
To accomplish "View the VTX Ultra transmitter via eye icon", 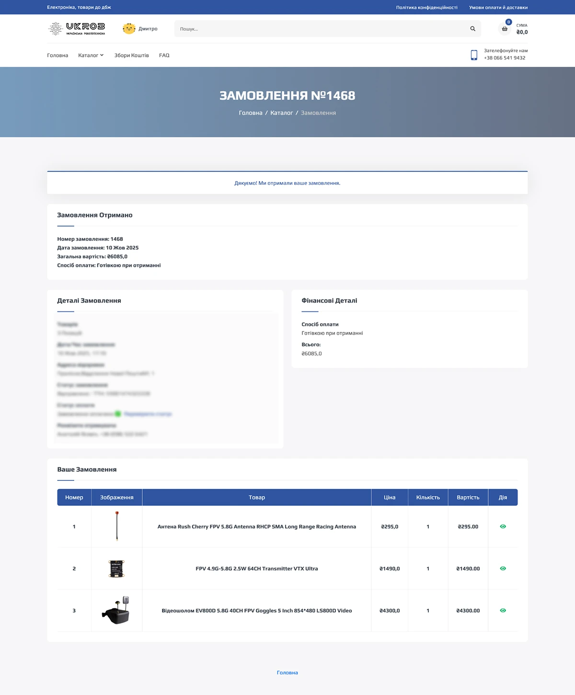I will pyautogui.click(x=503, y=569).
